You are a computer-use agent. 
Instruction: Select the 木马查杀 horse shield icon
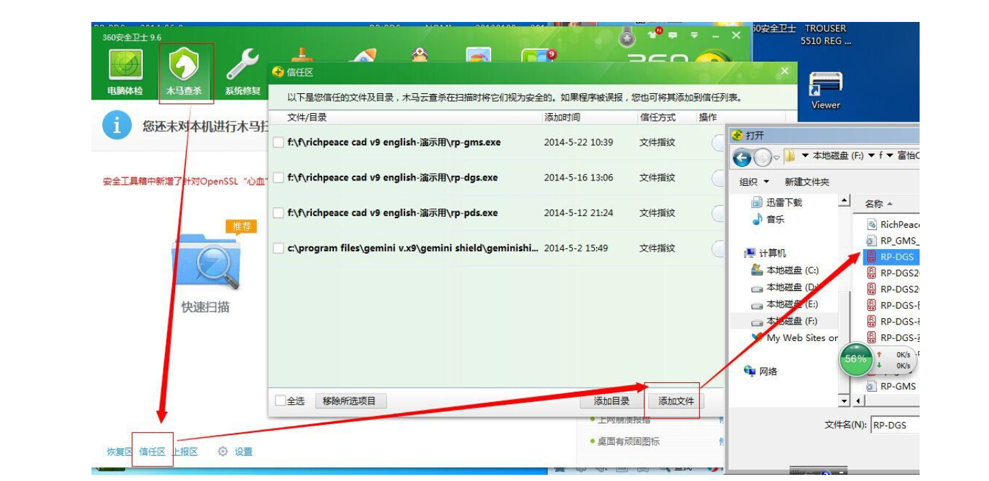click(x=184, y=65)
